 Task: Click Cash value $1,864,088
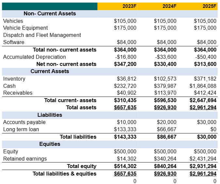coord(203,86)
